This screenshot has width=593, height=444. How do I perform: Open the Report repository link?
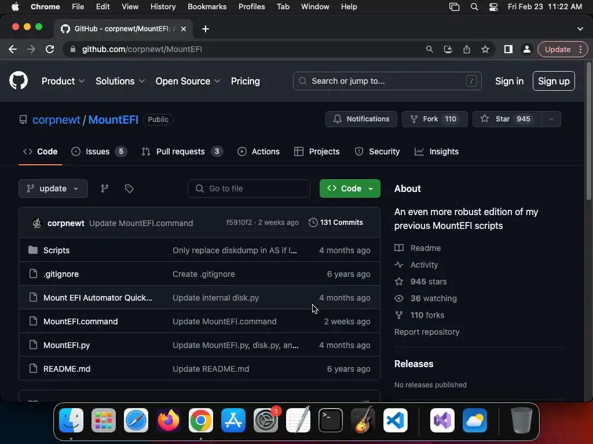pyautogui.click(x=427, y=332)
